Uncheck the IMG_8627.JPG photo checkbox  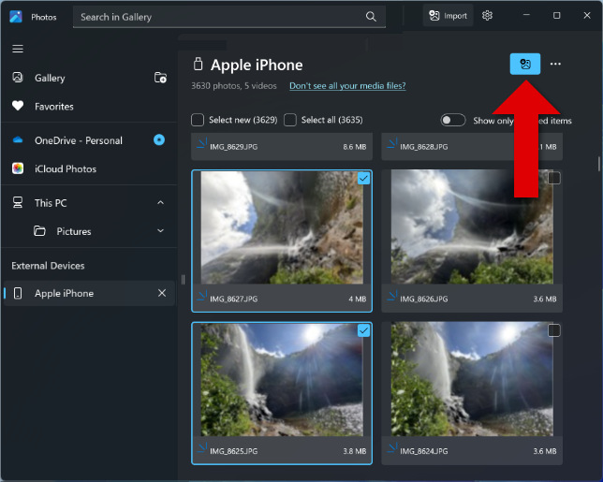coord(363,178)
